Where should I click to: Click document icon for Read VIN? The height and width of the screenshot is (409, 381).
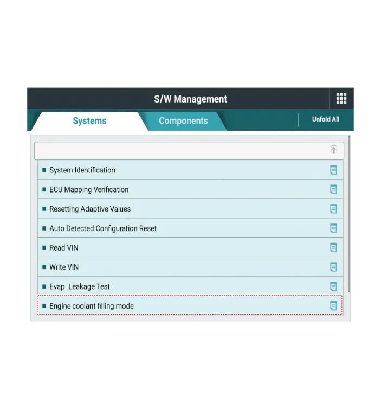333,248
